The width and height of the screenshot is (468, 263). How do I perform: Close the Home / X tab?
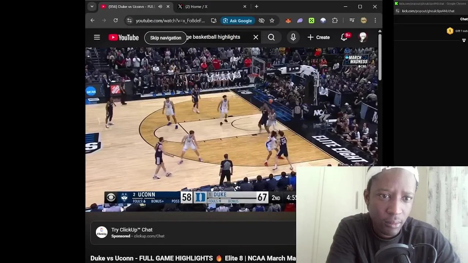245,7
